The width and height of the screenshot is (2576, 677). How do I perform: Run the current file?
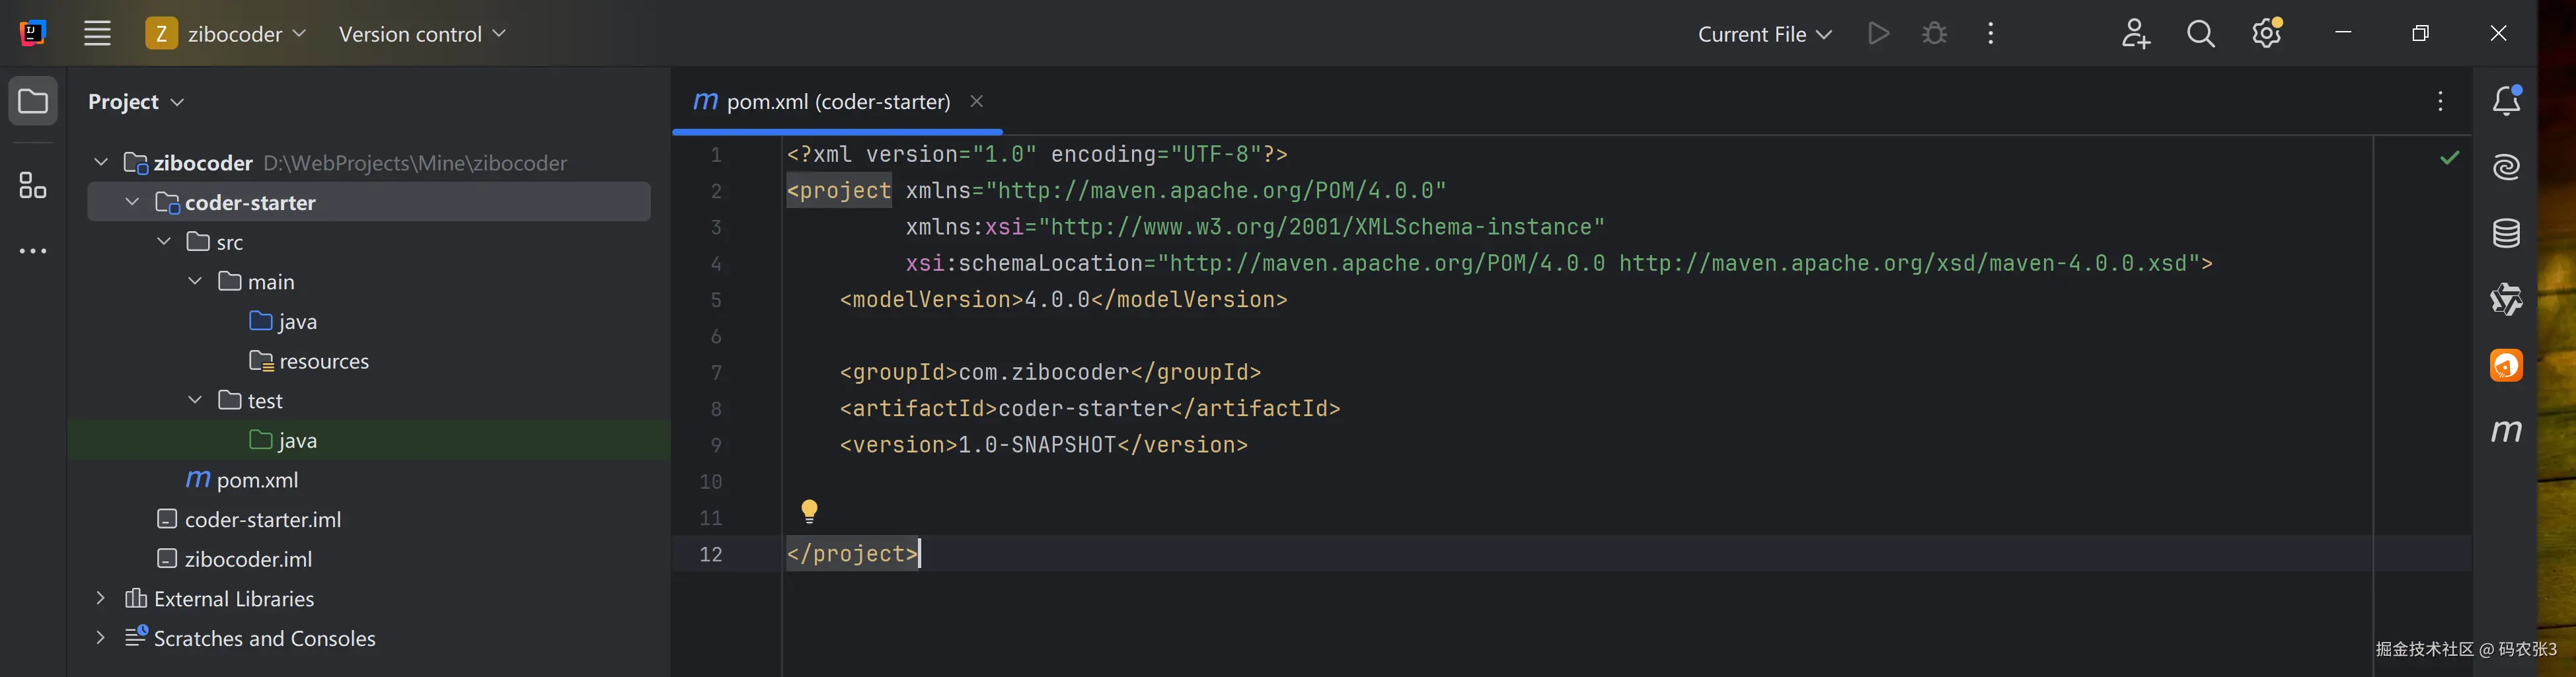click(x=1878, y=34)
